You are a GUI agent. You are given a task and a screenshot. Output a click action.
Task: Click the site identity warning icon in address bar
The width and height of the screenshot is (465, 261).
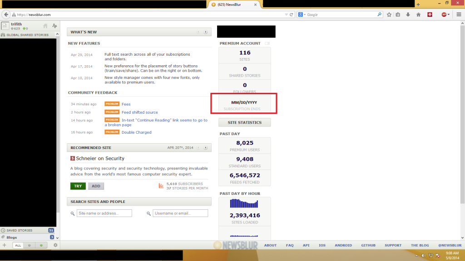tap(14, 14)
